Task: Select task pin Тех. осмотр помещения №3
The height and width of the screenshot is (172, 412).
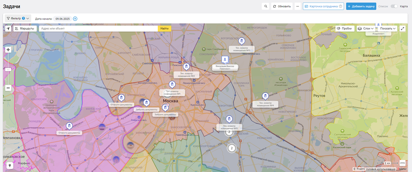Action: click(x=241, y=41)
